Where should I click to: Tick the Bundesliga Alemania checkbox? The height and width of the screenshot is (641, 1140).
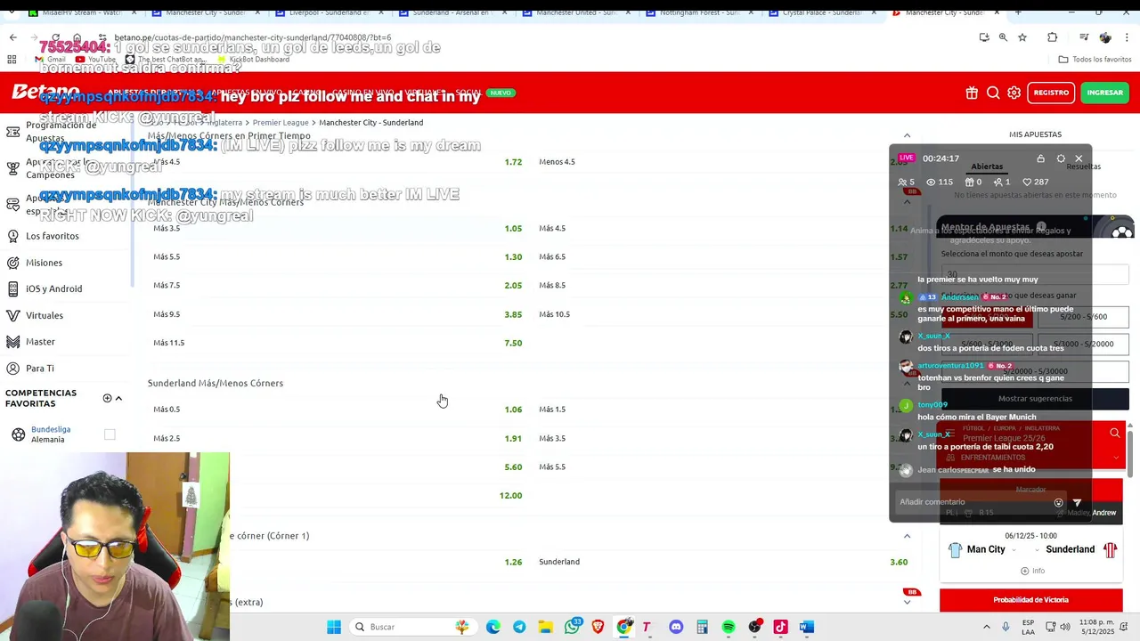click(110, 434)
